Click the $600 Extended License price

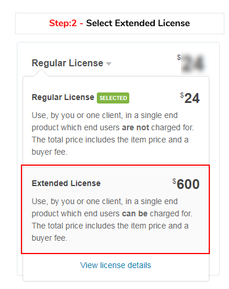(x=186, y=184)
